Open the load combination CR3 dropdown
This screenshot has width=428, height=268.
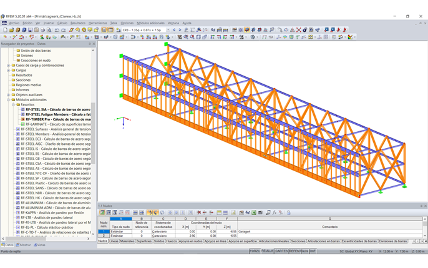pyautogui.click(x=168, y=30)
